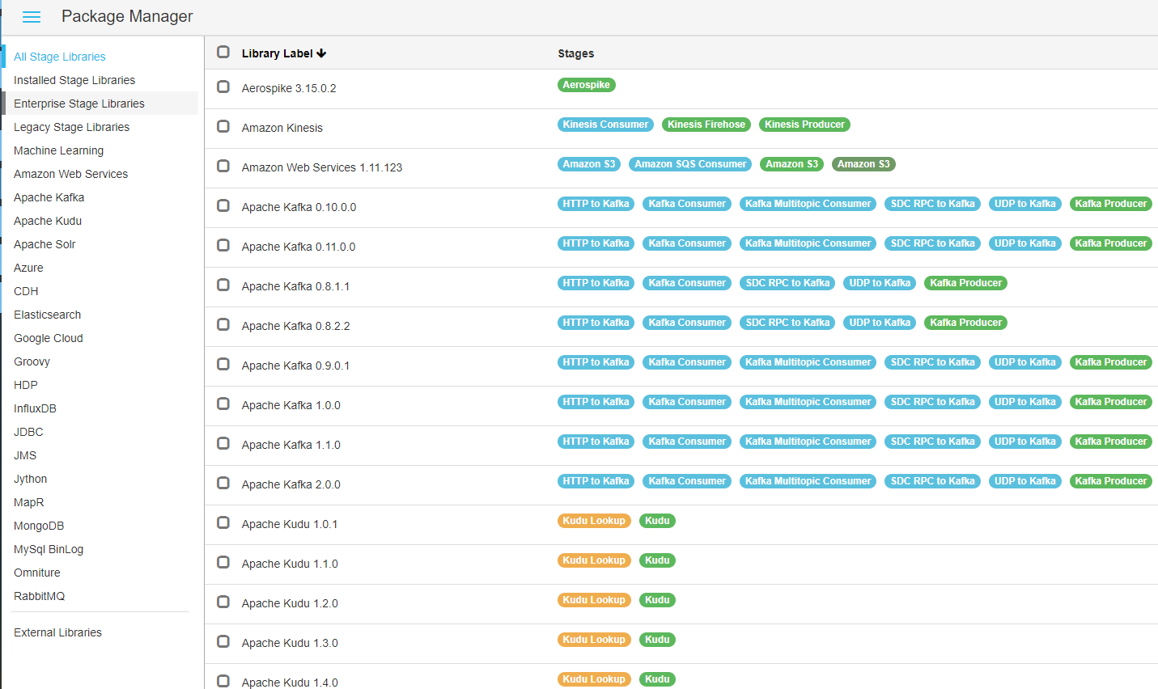This screenshot has width=1158, height=689.
Task: Check the Apache Kudu 1.3.0 checkbox
Action: 223,639
